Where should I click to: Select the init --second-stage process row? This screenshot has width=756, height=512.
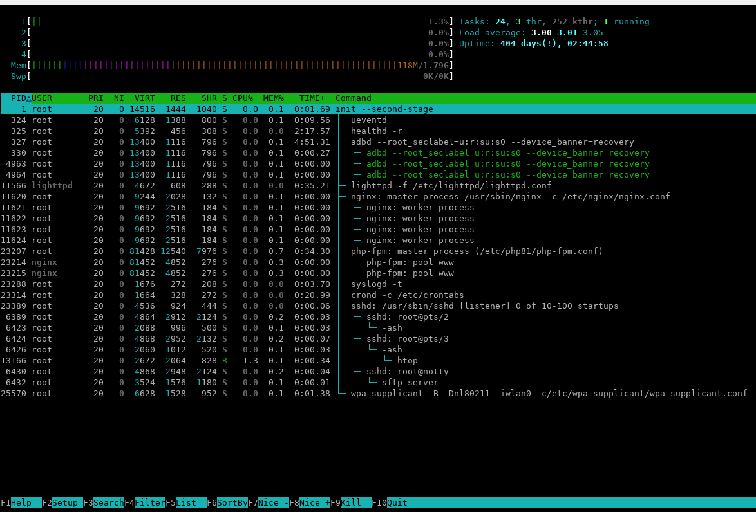(378, 109)
